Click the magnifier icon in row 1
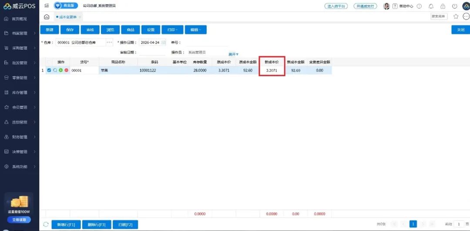 coord(55,70)
